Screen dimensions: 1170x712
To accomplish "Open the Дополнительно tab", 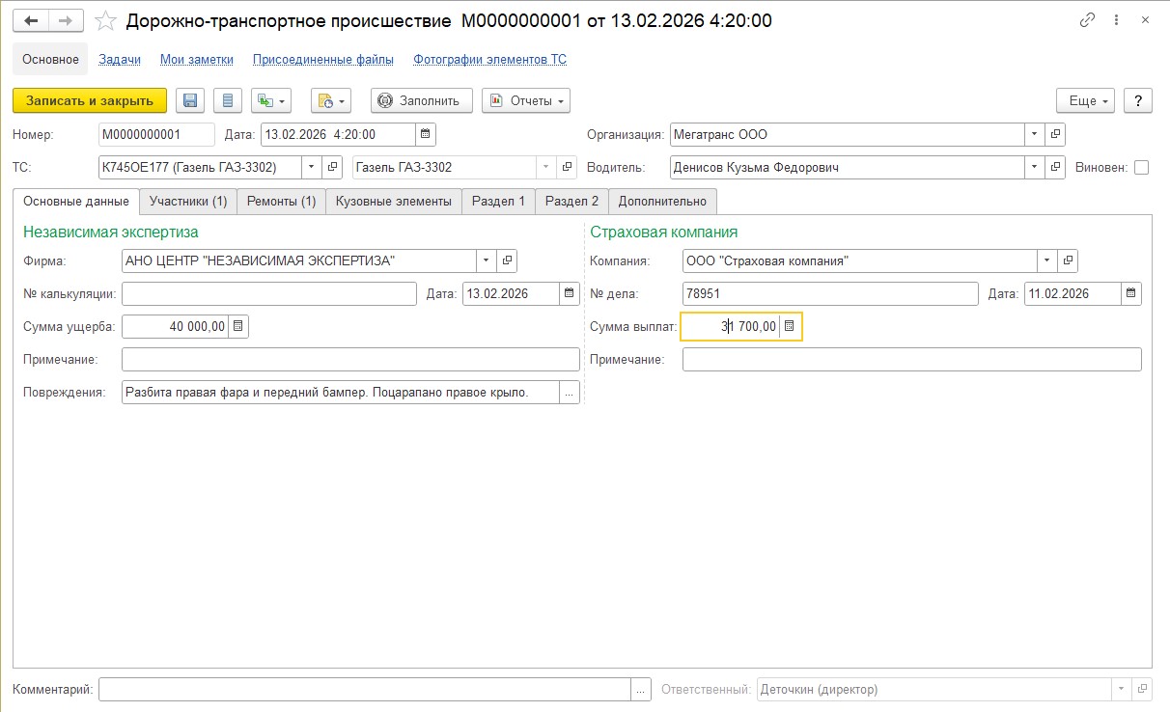I will pos(662,202).
